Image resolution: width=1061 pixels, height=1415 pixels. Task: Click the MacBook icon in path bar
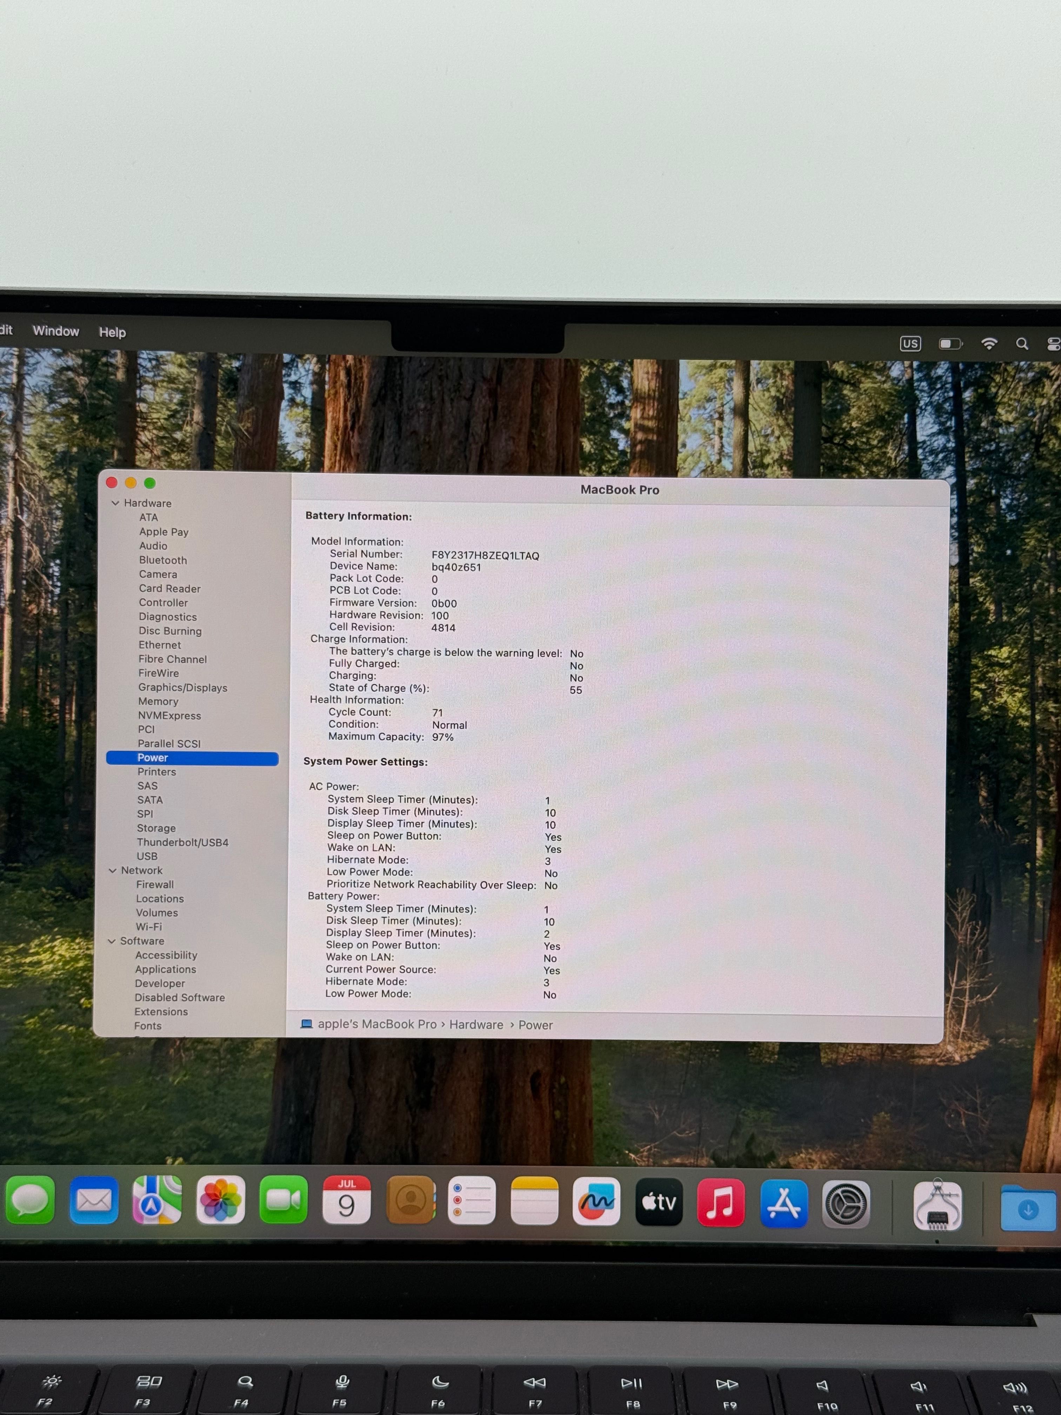(x=306, y=1023)
